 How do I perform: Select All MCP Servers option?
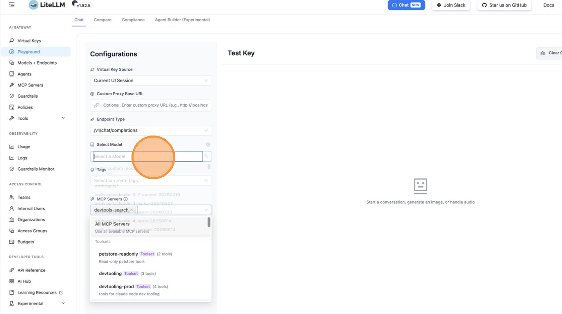click(150, 227)
